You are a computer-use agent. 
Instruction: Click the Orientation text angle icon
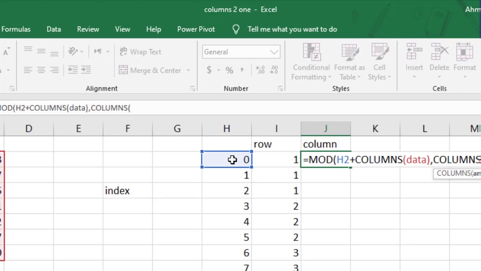73,52
